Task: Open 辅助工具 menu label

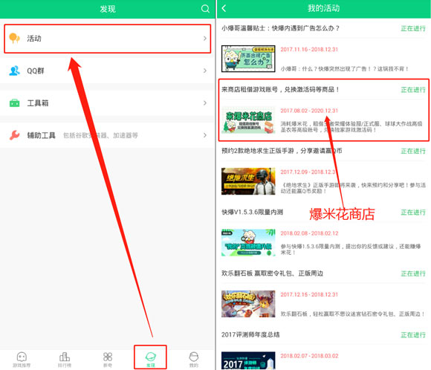Action: [x=41, y=135]
